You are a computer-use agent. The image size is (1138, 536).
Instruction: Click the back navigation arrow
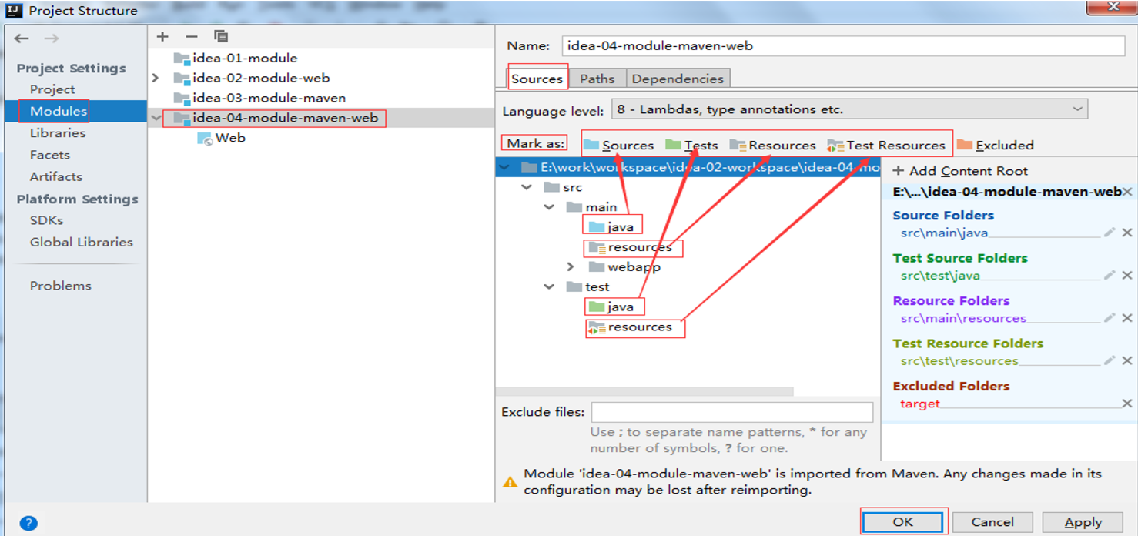click(x=22, y=39)
